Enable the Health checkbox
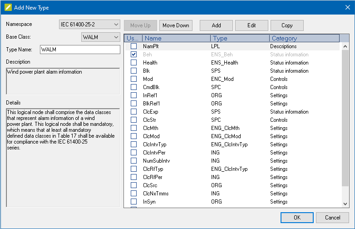 pyautogui.click(x=134, y=63)
